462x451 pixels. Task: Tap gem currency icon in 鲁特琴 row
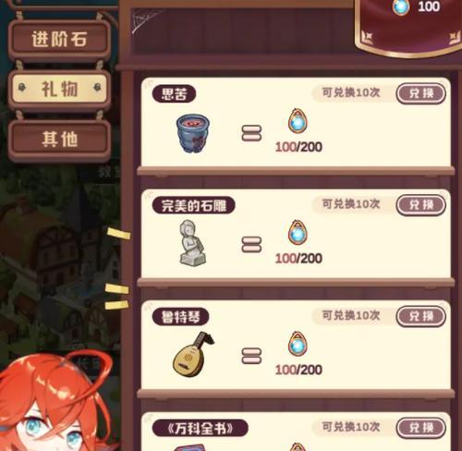(298, 344)
